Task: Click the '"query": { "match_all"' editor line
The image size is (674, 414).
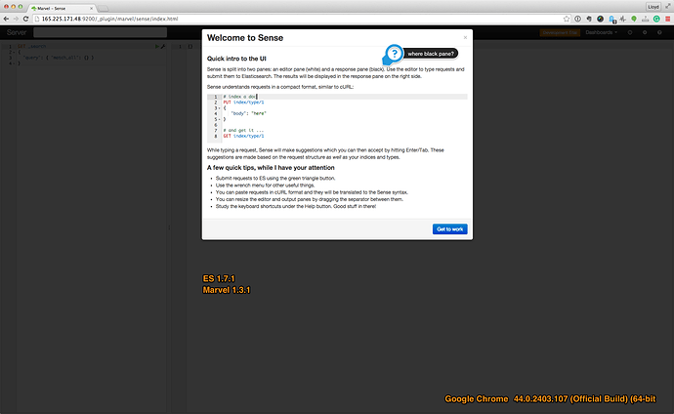Action: (x=58, y=58)
